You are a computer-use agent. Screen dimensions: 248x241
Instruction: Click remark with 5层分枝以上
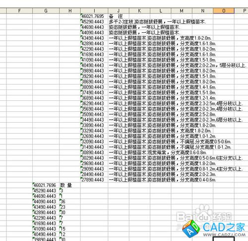(178, 66)
